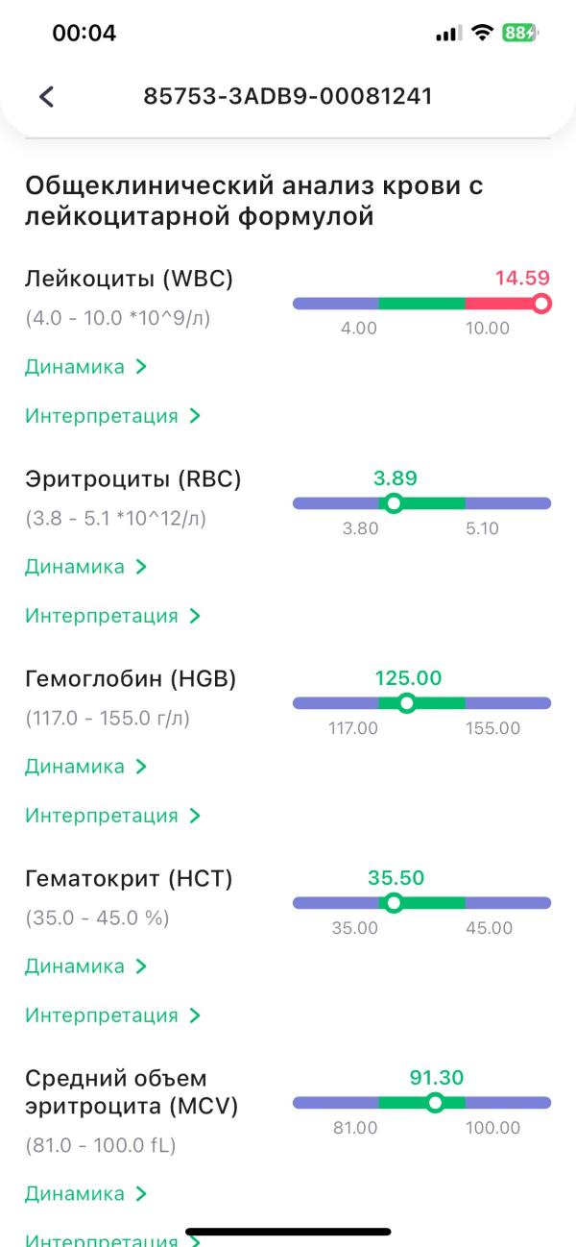
Task: Tap the 91.30 MCV range marker
Action: (x=435, y=1103)
